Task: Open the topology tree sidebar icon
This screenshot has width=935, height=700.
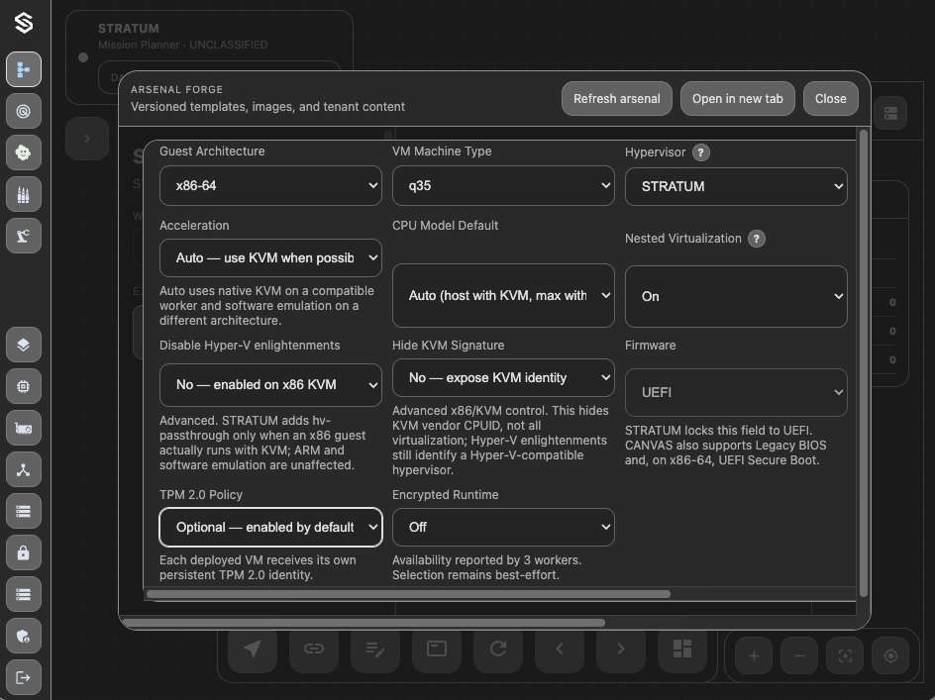Action: (x=24, y=69)
